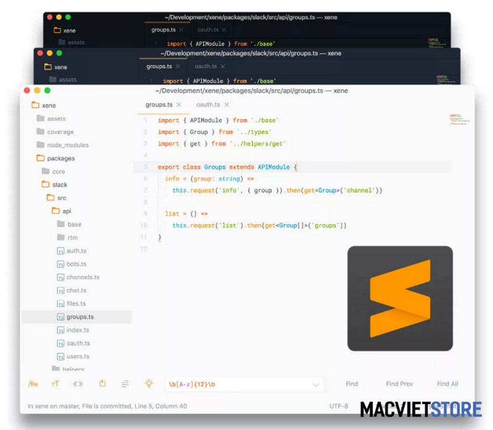Open auth.ts from the sidebar

coord(71,250)
